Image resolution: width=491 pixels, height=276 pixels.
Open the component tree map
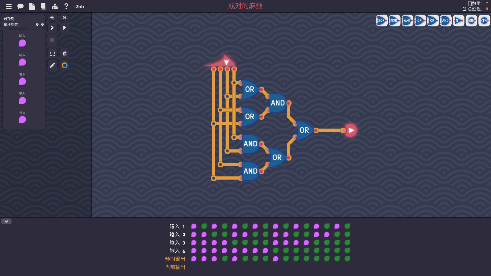(55, 6)
